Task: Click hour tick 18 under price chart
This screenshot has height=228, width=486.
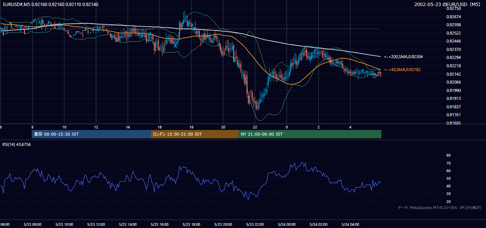Action: click(191, 127)
